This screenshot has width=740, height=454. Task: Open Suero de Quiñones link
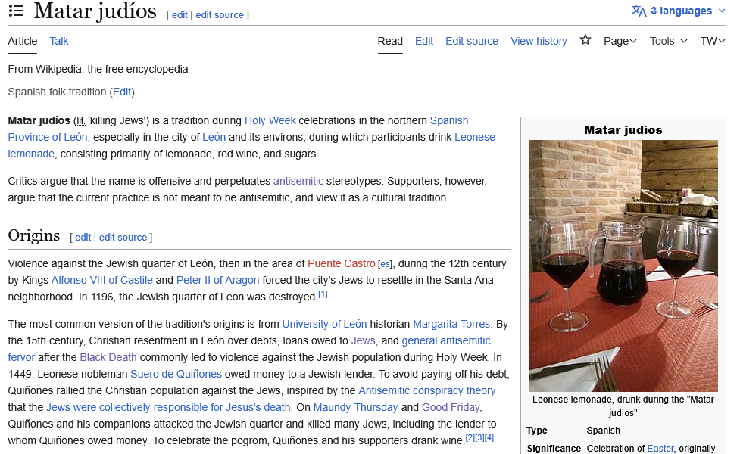176,375
